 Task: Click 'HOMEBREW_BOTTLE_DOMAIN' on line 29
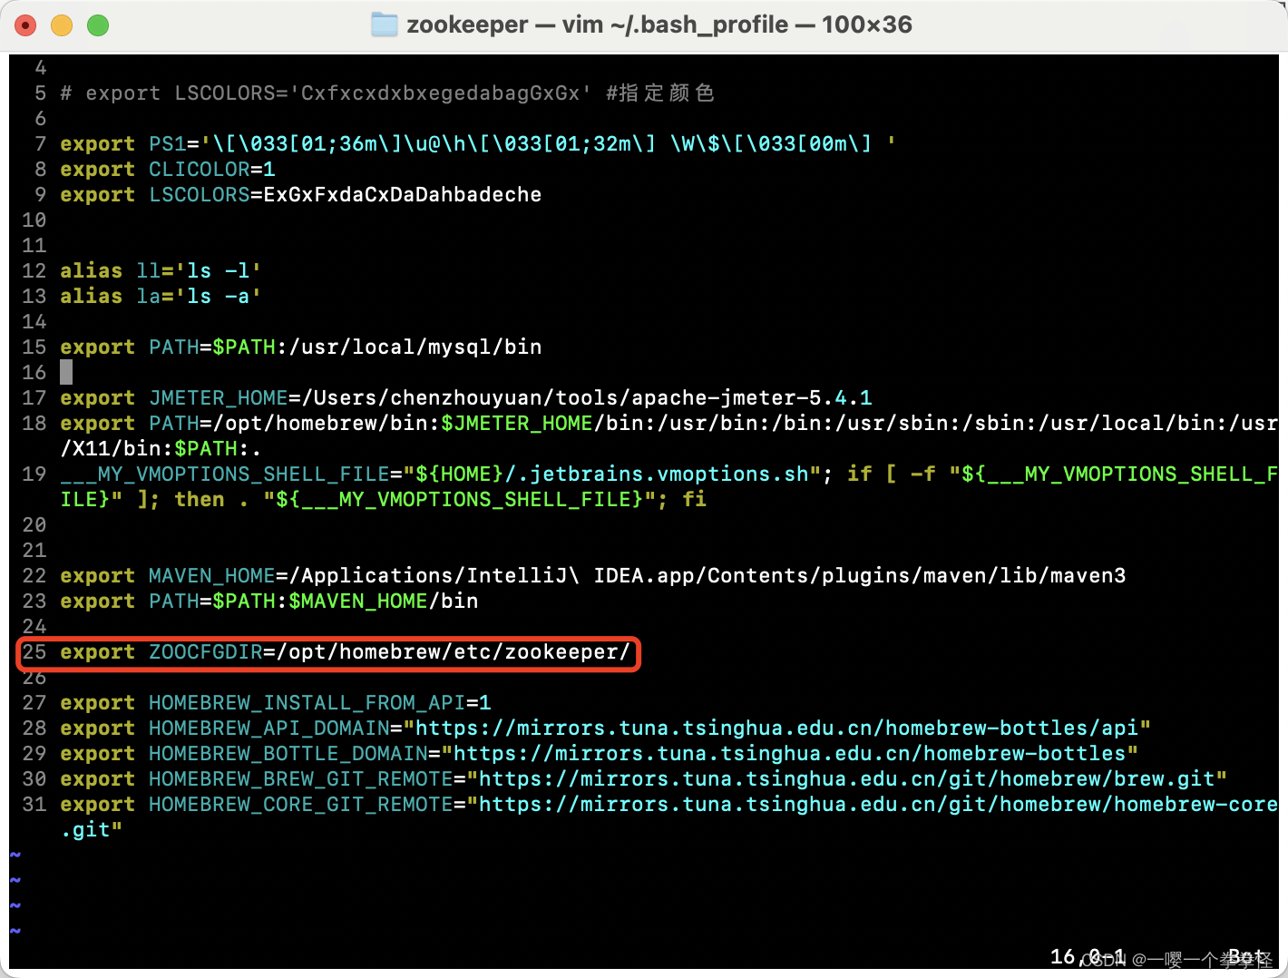pos(288,754)
